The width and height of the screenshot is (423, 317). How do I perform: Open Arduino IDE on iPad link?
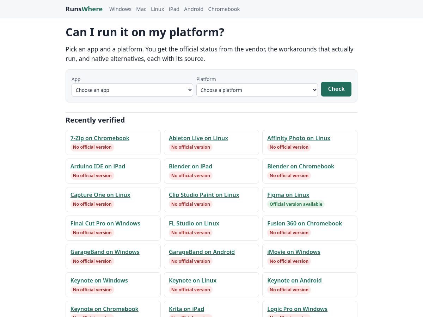98,166
